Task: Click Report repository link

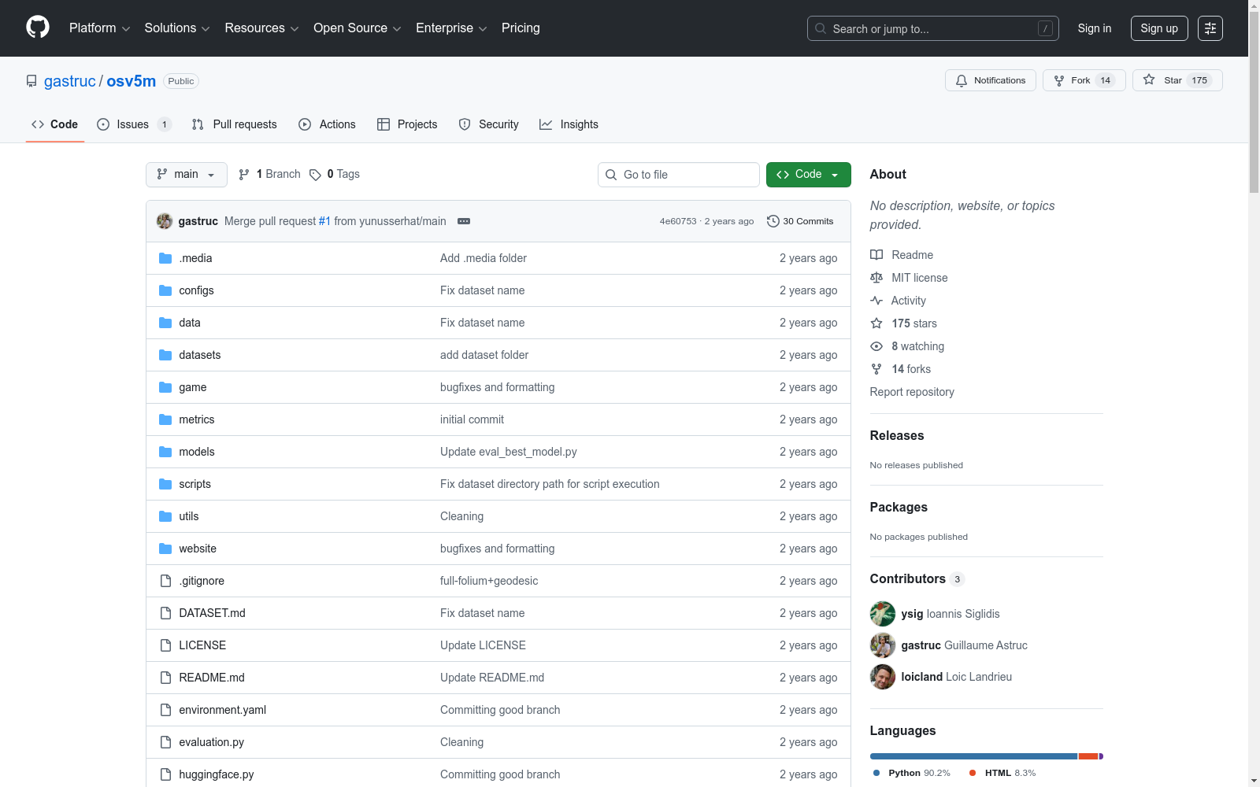Action: click(912, 392)
